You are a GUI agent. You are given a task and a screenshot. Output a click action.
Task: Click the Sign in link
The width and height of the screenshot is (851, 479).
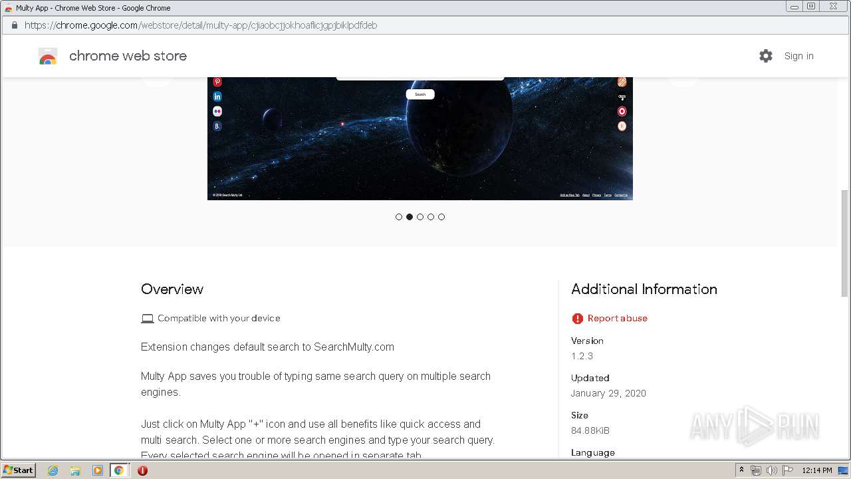pyautogui.click(x=798, y=56)
